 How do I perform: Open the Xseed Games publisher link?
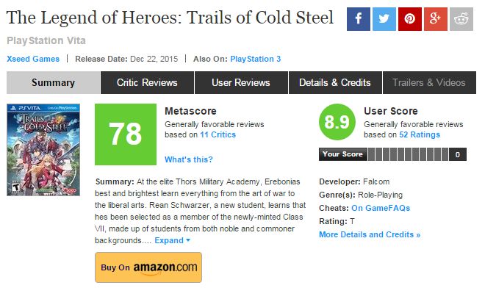(x=33, y=59)
